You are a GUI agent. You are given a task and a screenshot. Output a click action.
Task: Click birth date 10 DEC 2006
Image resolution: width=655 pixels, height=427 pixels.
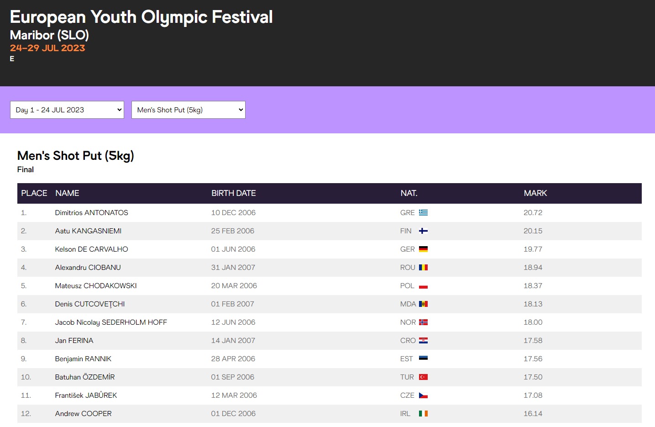tap(233, 212)
